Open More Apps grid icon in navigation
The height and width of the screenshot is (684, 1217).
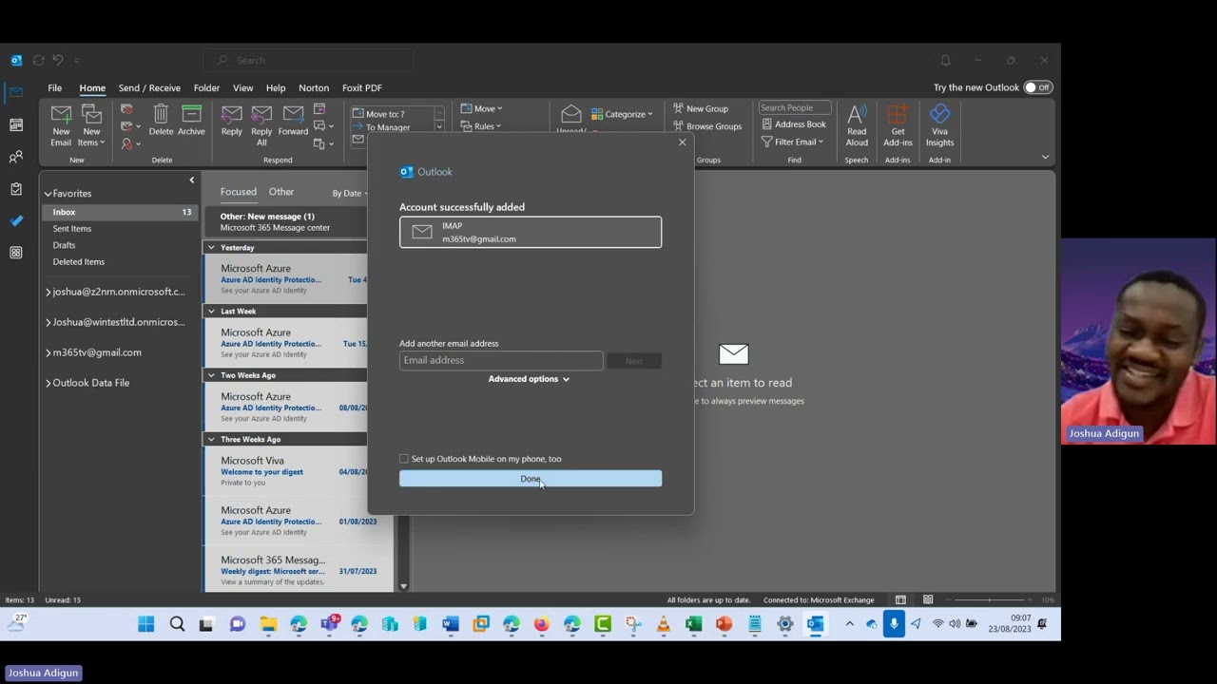[16, 253]
